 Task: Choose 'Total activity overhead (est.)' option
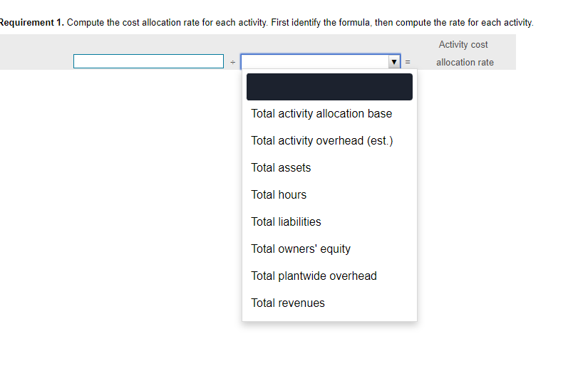click(329, 141)
